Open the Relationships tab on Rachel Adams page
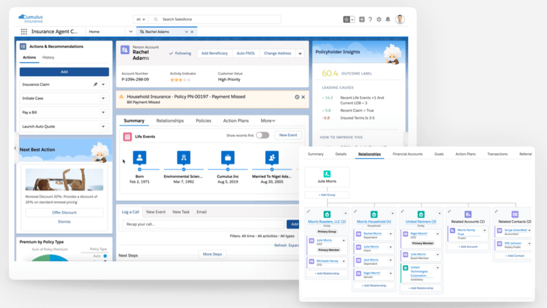The width and height of the screenshot is (547, 308). click(170, 121)
